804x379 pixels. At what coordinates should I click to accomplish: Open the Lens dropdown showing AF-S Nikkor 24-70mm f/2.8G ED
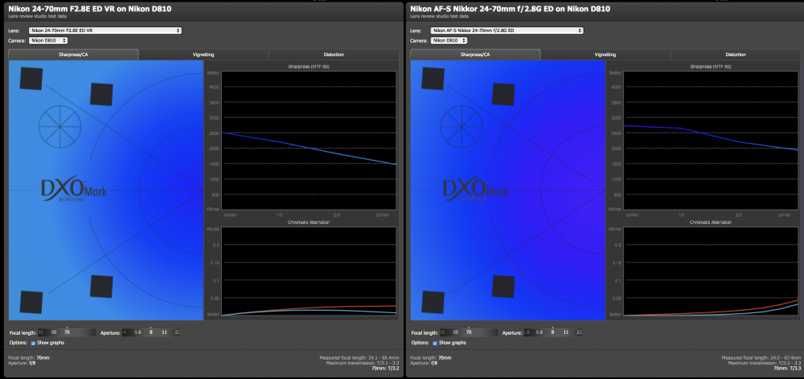pos(507,31)
